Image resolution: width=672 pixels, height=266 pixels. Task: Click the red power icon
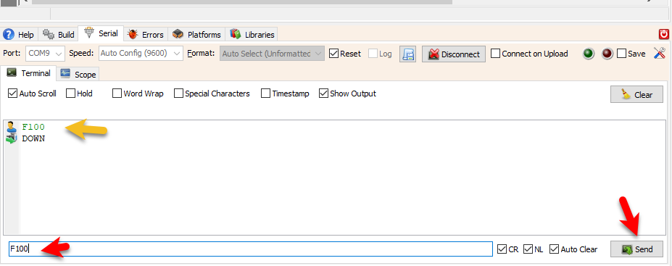point(664,34)
